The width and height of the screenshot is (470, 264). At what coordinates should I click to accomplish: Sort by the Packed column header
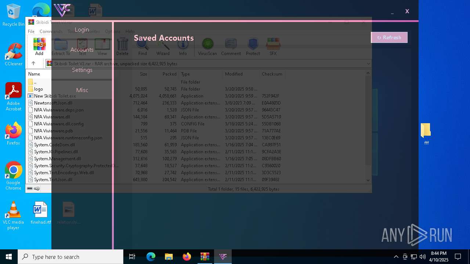170,74
